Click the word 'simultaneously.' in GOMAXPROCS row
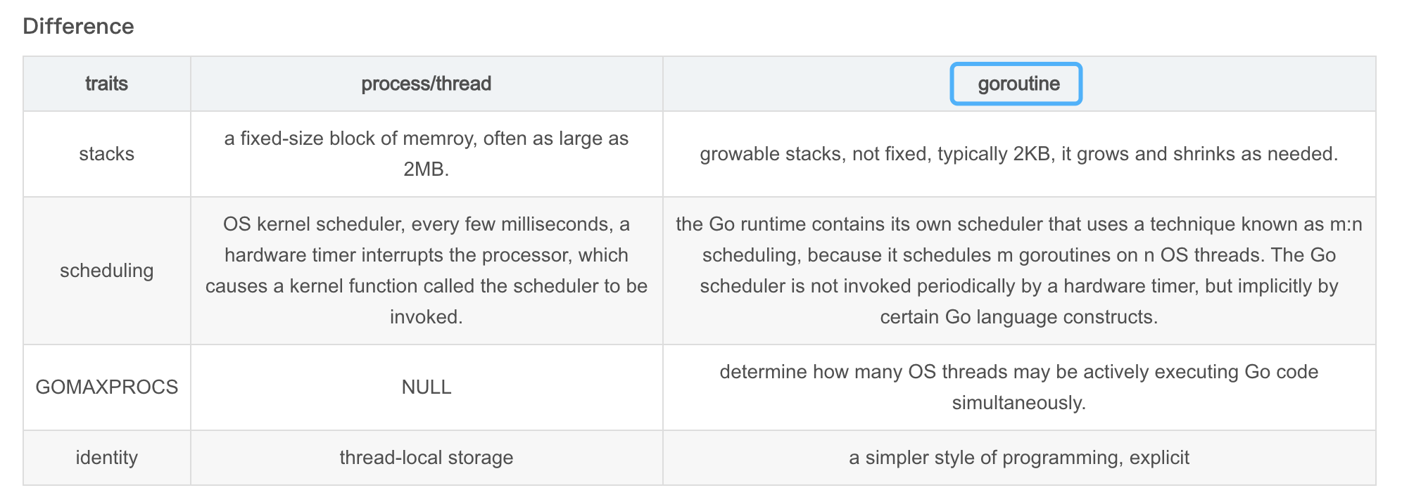 [x=1019, y=403]
